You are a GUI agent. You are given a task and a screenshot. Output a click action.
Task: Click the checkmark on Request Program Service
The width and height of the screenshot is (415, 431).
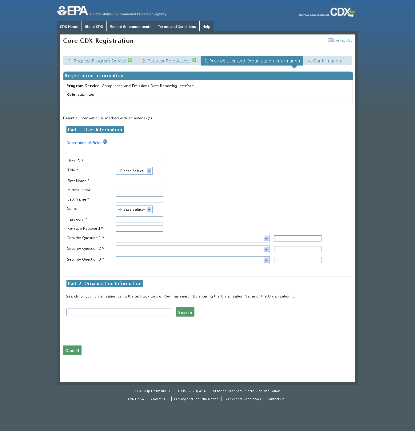130,60
